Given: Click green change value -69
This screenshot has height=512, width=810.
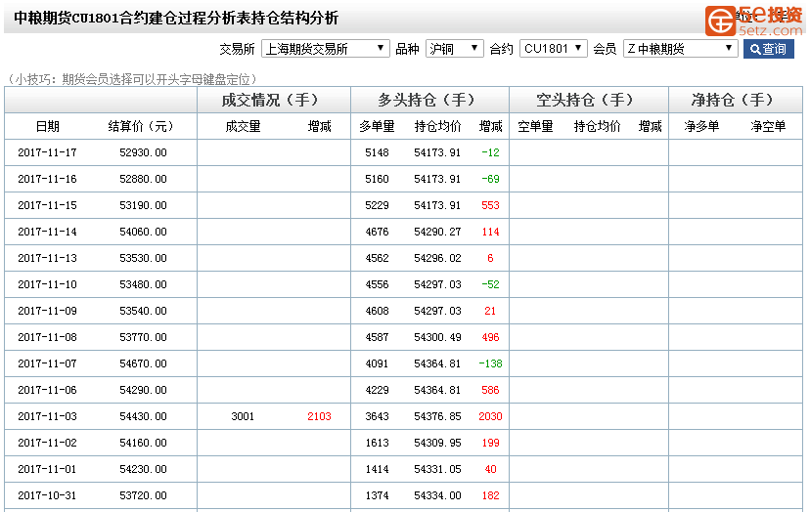Looking at the screenshot, I should [490, 179].
